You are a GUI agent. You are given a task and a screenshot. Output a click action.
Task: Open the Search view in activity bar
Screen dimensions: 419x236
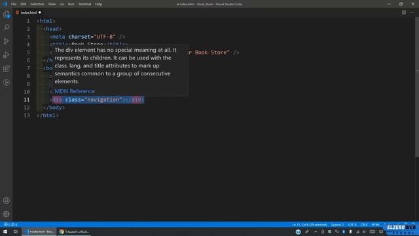point(7,28)
